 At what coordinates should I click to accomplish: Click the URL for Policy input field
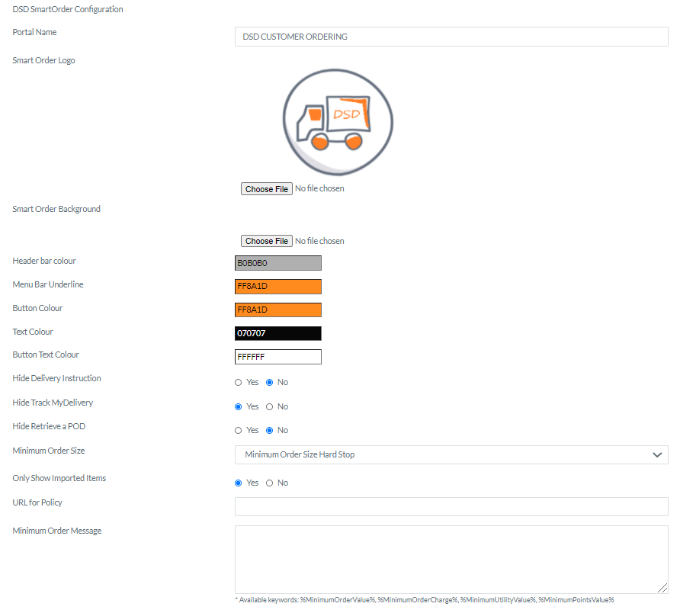tap(451, 507)
